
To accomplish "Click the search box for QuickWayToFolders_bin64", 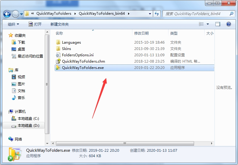I will pyautogui.click(x=196, y=14).
